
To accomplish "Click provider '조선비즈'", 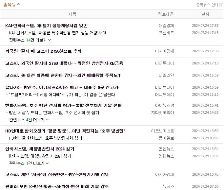I will click(166, 33).
